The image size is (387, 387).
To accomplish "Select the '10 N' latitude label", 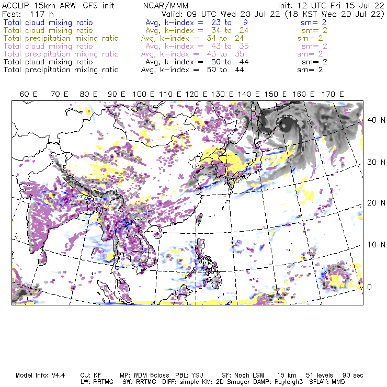I will 376,245.
